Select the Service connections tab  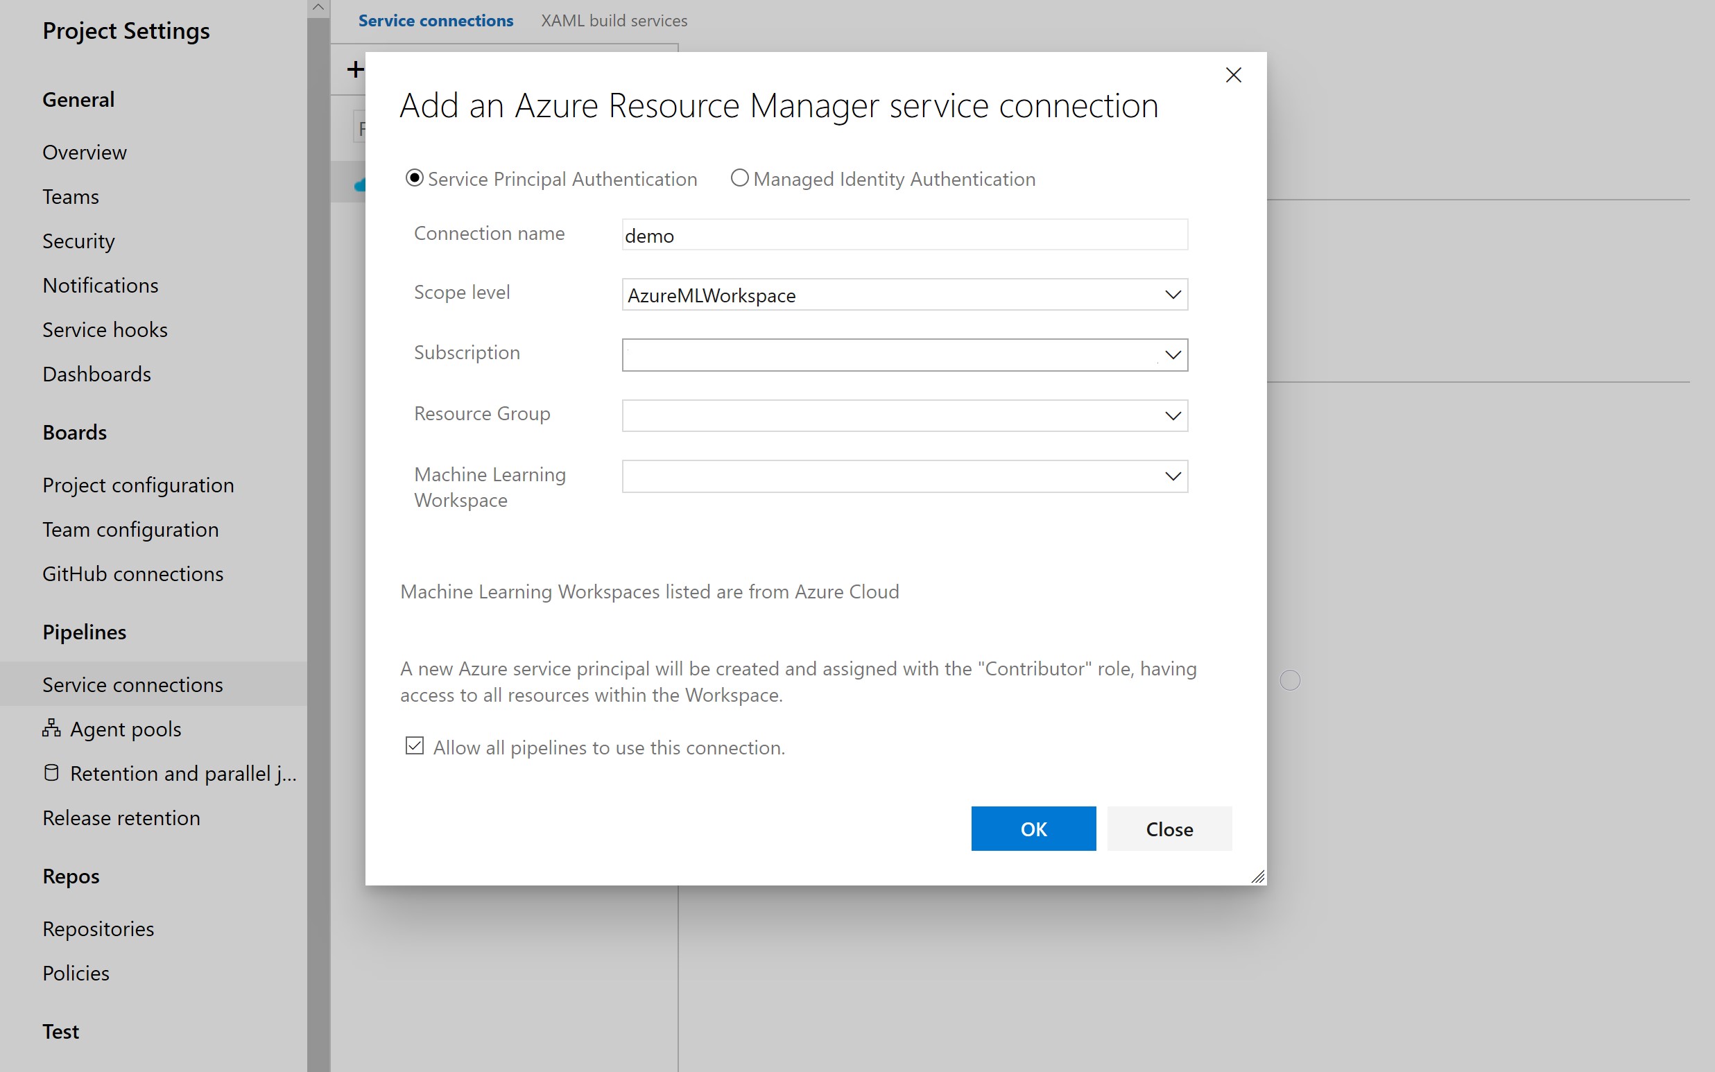click(436, 21)
